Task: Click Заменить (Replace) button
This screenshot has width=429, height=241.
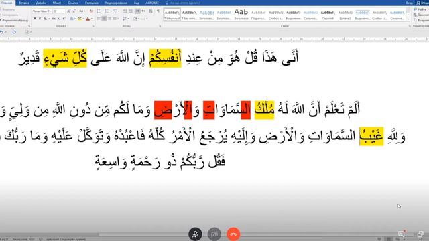Action: [422, 15]
